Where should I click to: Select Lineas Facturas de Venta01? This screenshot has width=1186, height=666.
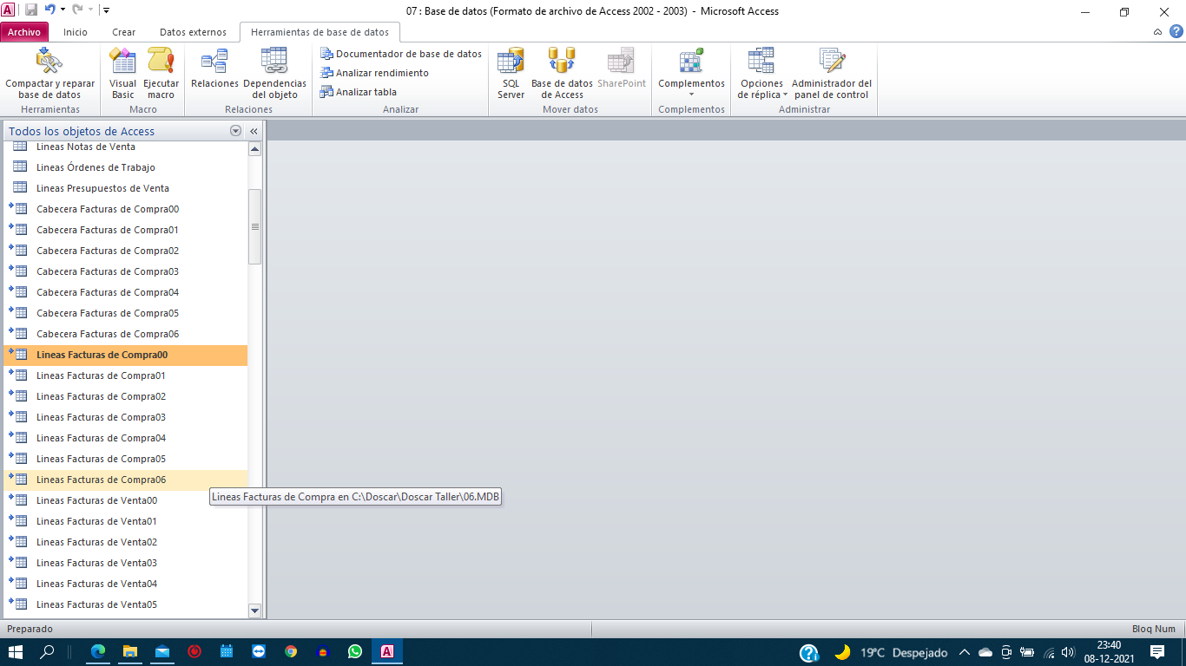pos(125,521)
